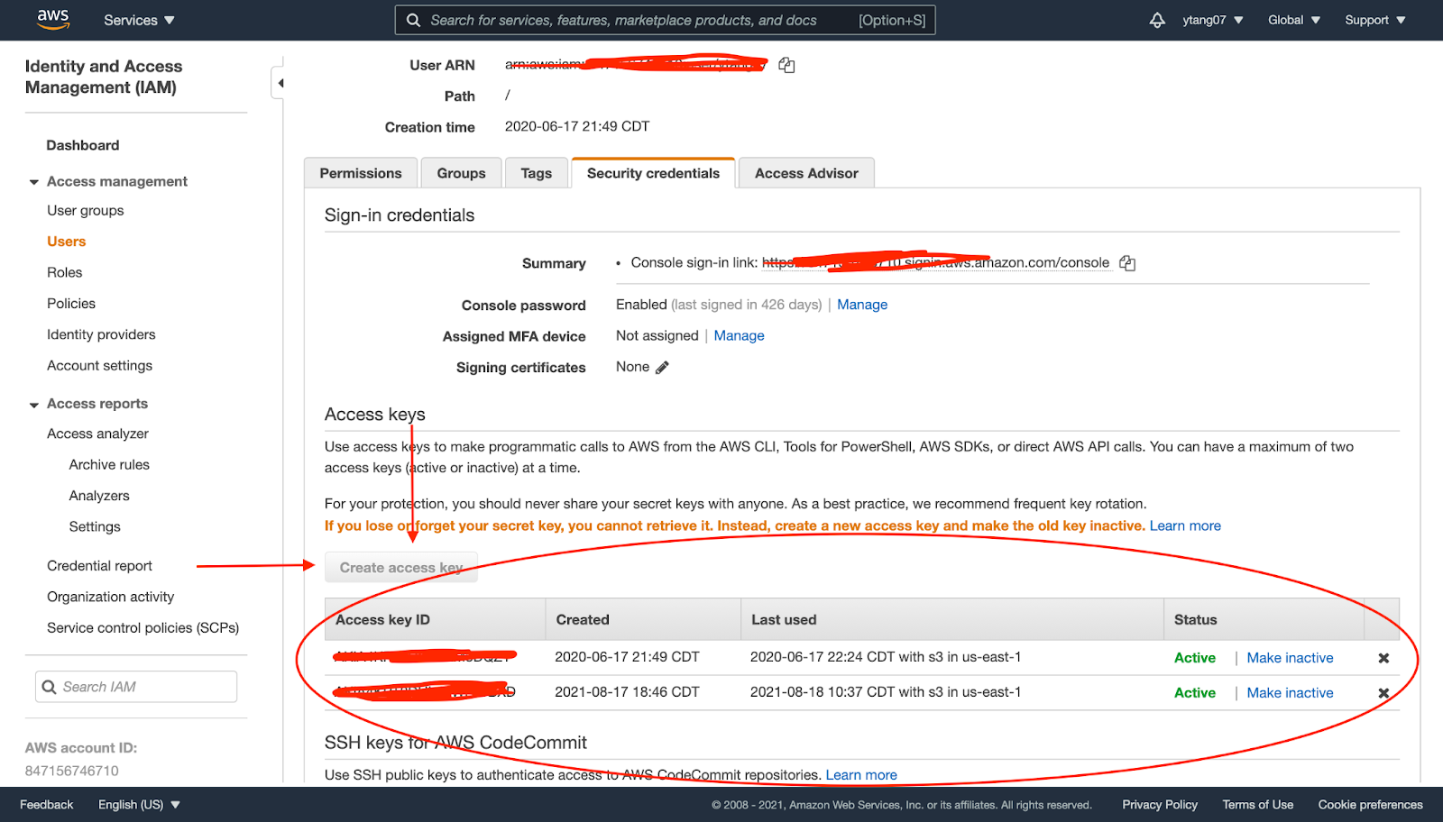1443x822 pixels.
Task: Open Organization activity in the sidebar
Action: 111,597
